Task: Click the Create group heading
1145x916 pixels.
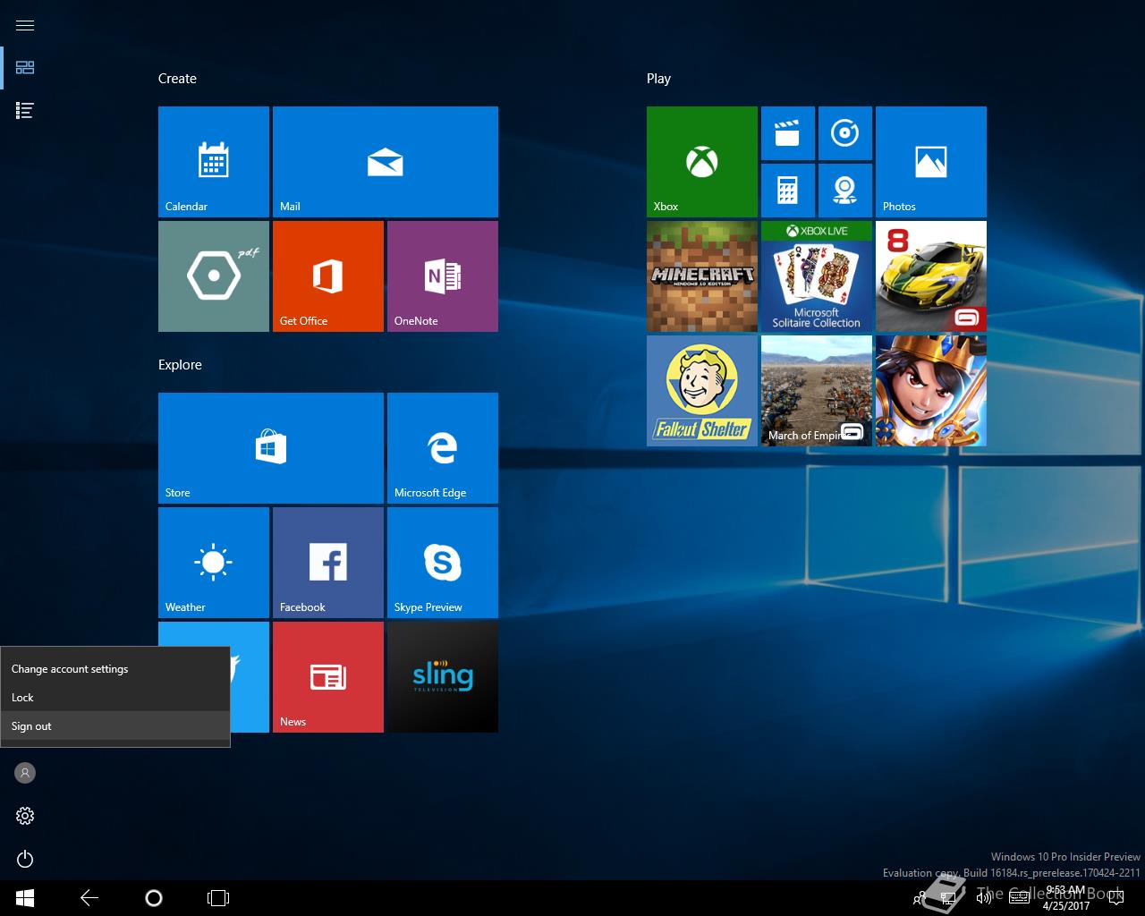Action: click(177, 79)
